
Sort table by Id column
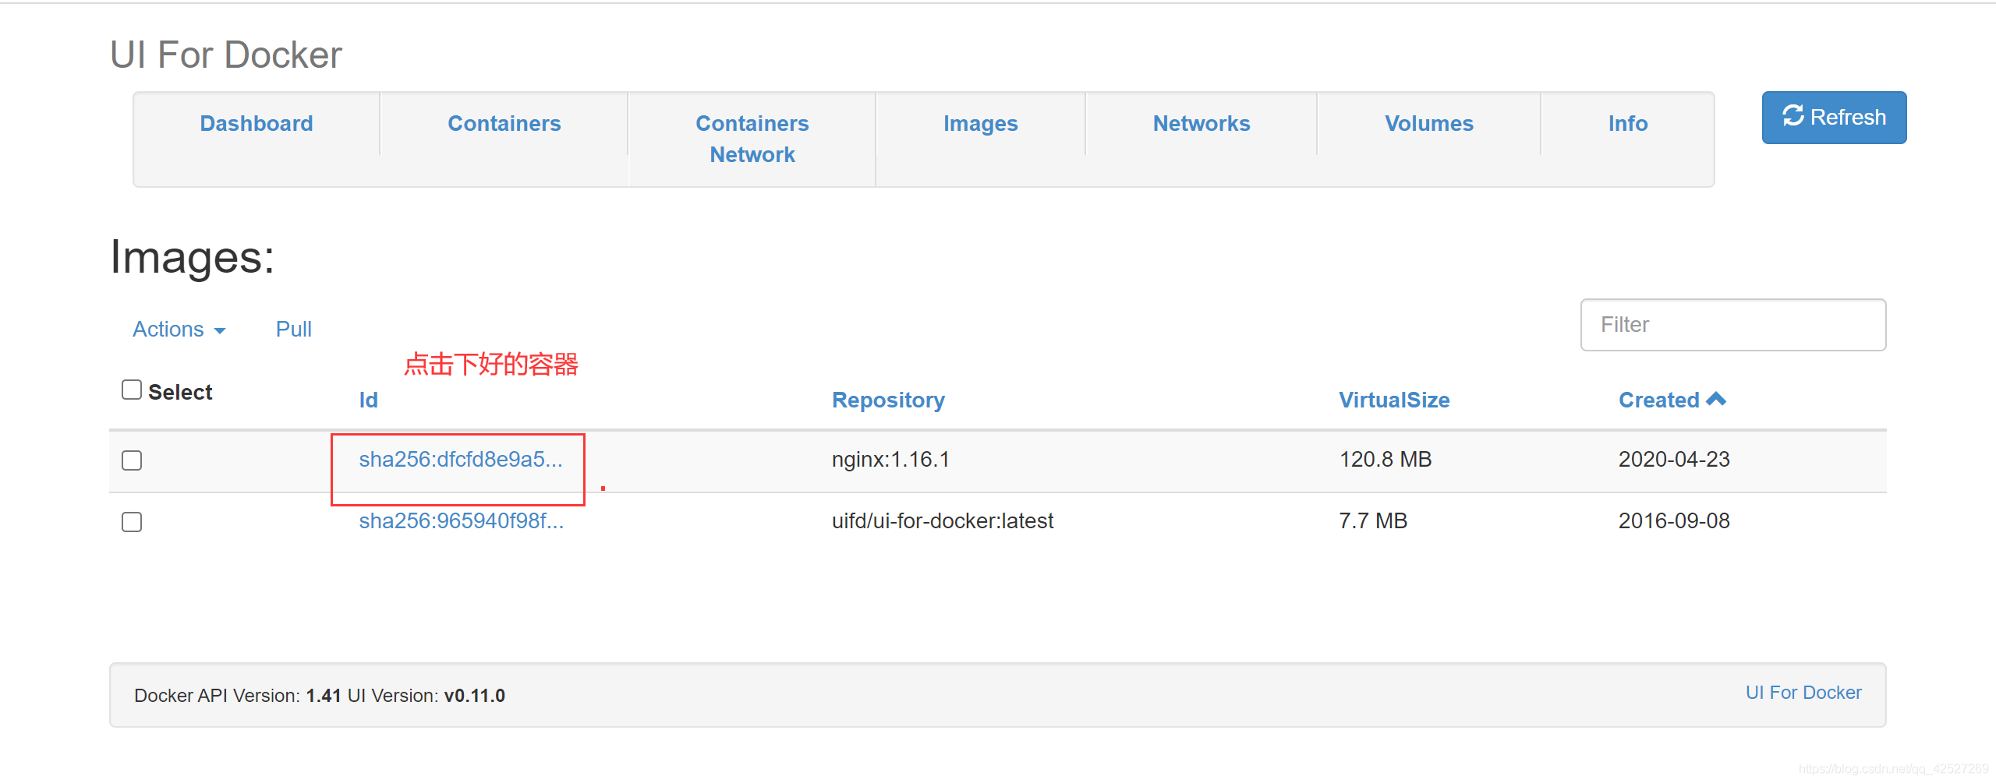point(368,400)
